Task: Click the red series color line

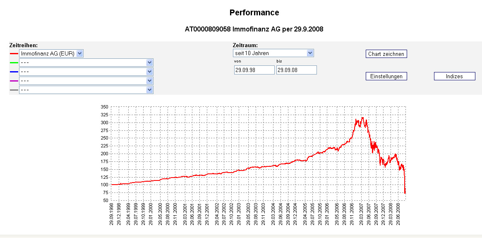Action: coord(14,53)
